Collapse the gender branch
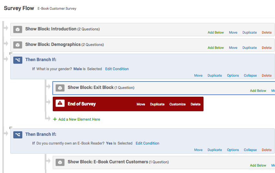The image size is (275, 173). coord(250,75)
